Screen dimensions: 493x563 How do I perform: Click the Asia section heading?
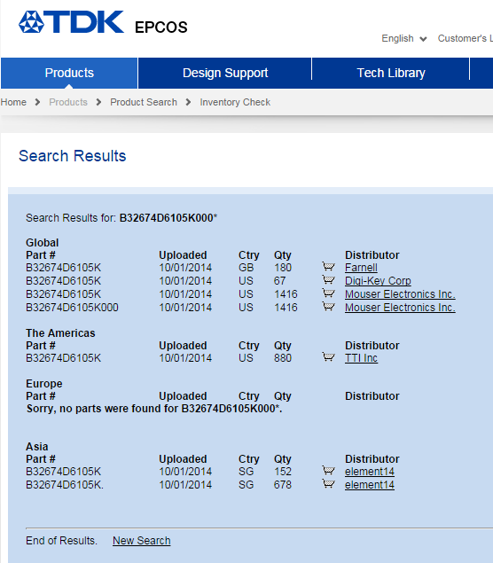pyautogui.click(x=37, y=447)
